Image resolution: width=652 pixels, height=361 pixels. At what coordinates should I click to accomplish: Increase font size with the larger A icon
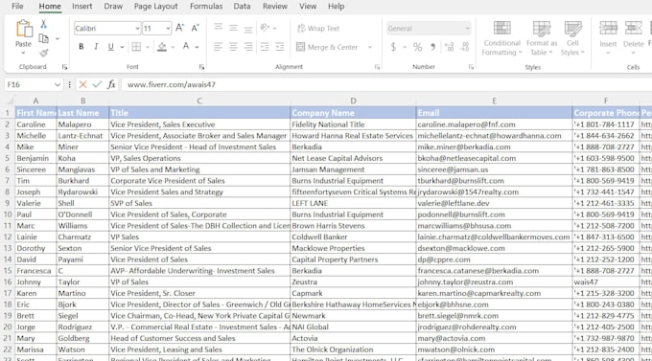click(179, 28)
